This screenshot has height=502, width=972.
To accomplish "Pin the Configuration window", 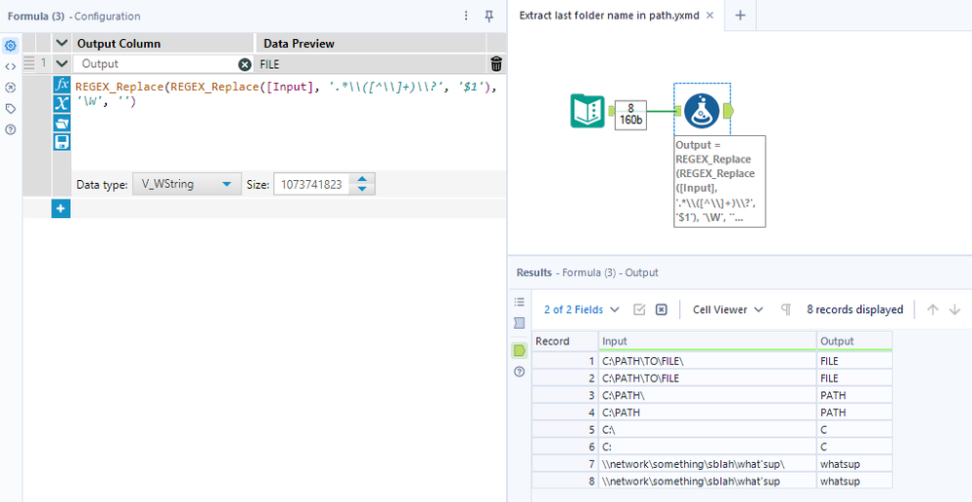I will coord(488,17).
